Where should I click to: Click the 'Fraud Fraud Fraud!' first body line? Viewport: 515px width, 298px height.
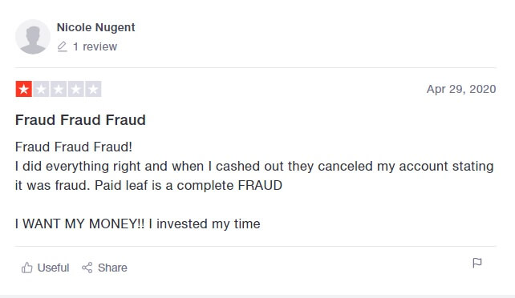point(74,147)
